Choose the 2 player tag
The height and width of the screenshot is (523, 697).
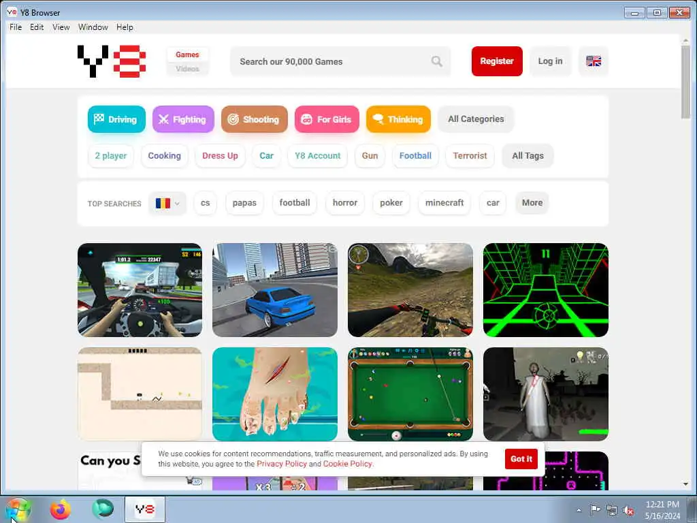click(x=111, y=156)
